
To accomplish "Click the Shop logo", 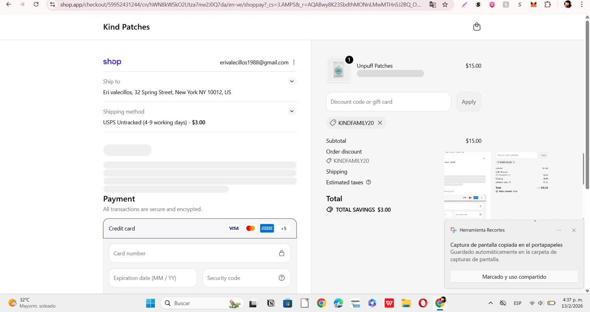I will click(112, 62).
